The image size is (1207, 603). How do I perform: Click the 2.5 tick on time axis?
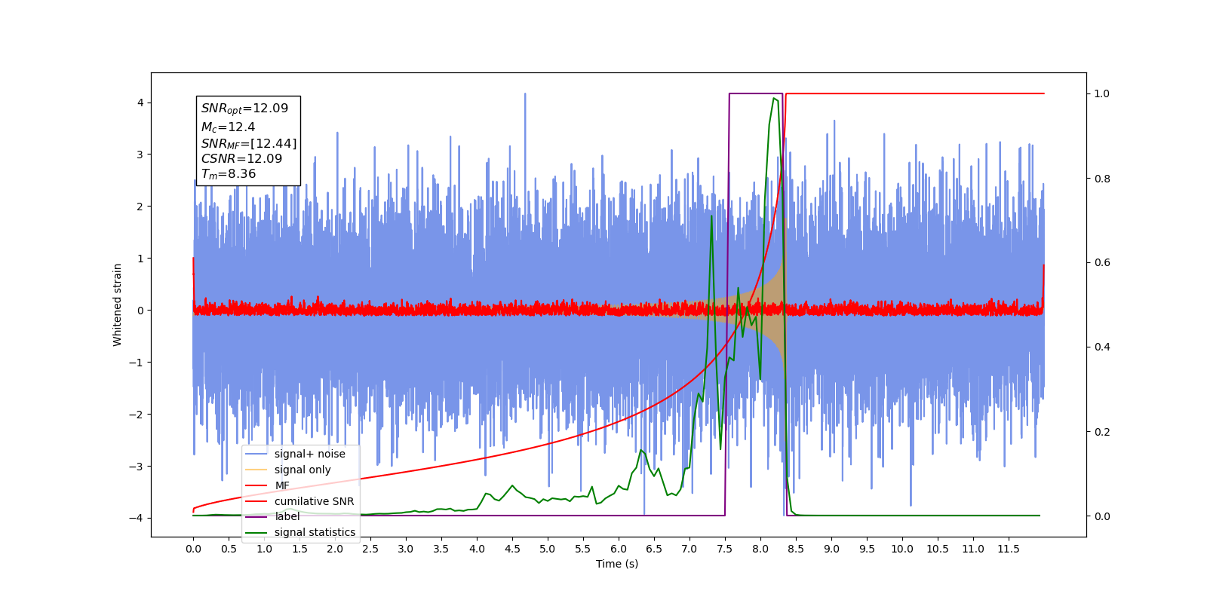click(x=370, y=549)
